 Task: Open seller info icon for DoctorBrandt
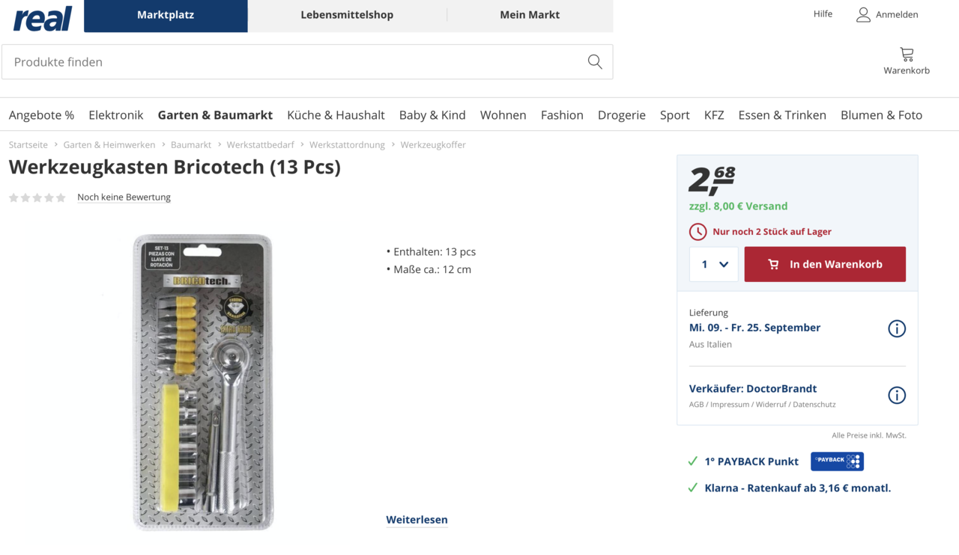[x=897, y=395]
